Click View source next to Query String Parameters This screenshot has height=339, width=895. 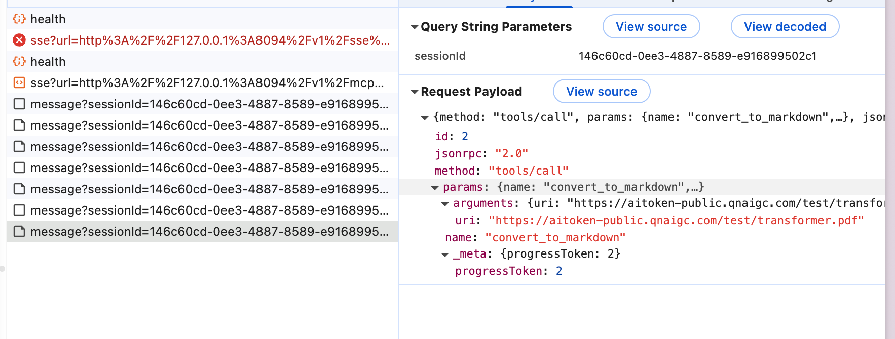pyautogui.click(x=651, y=27)
